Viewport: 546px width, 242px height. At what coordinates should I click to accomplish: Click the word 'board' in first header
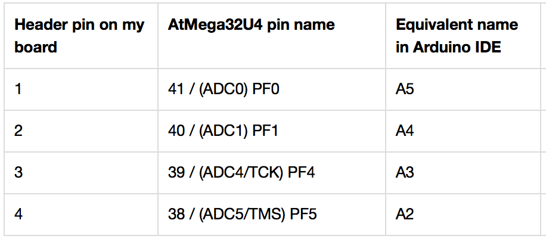tap(36, 47)
